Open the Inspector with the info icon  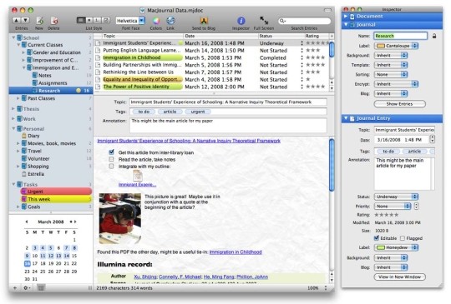tap(241, 21)
